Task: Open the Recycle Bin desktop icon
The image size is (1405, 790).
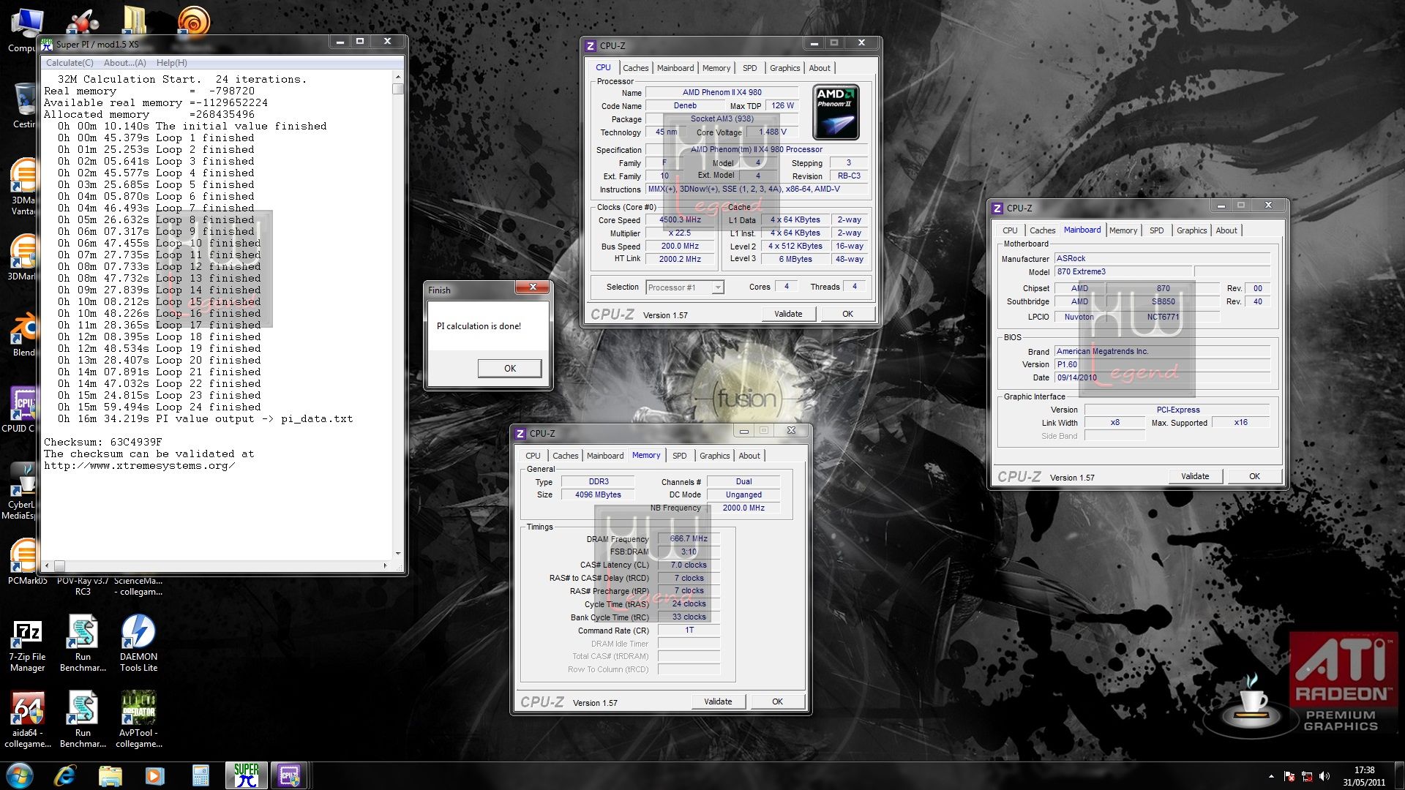Action: pyautogui.click(x=23, y=106)
